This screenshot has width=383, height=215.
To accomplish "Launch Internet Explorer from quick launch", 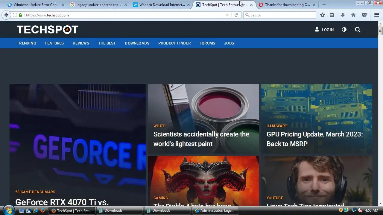I will pyautogui.click(x=36, y=211).
